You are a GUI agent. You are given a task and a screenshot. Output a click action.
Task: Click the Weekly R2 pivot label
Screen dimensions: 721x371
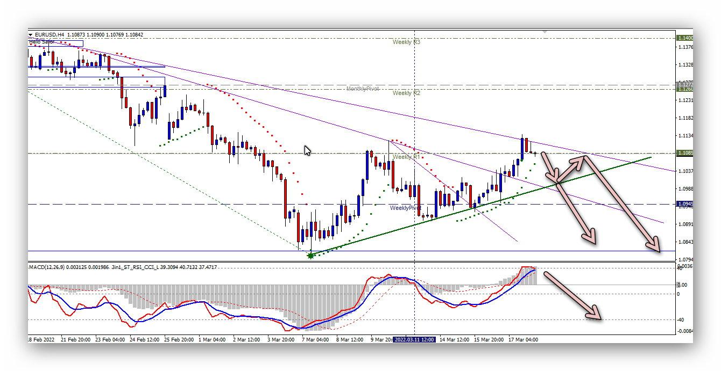pyautogui.click(x=406, y=93)
